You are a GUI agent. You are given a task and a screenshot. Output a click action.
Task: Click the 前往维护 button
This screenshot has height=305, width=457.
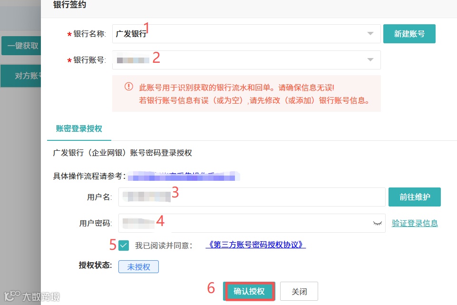point(415,197)
